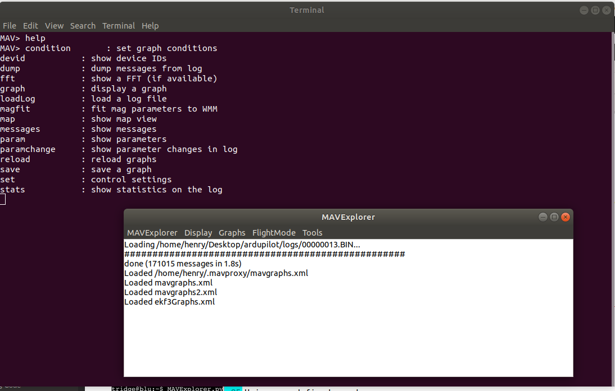Click the hash progress bar line in MAVExplorer
The width and height of the screenshot is (615, 391).
264,255
